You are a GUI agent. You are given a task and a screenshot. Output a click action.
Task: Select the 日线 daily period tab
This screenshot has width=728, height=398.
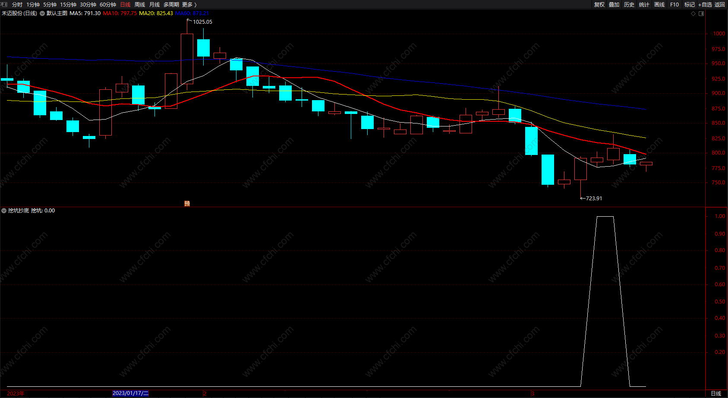tap(125, 5)
